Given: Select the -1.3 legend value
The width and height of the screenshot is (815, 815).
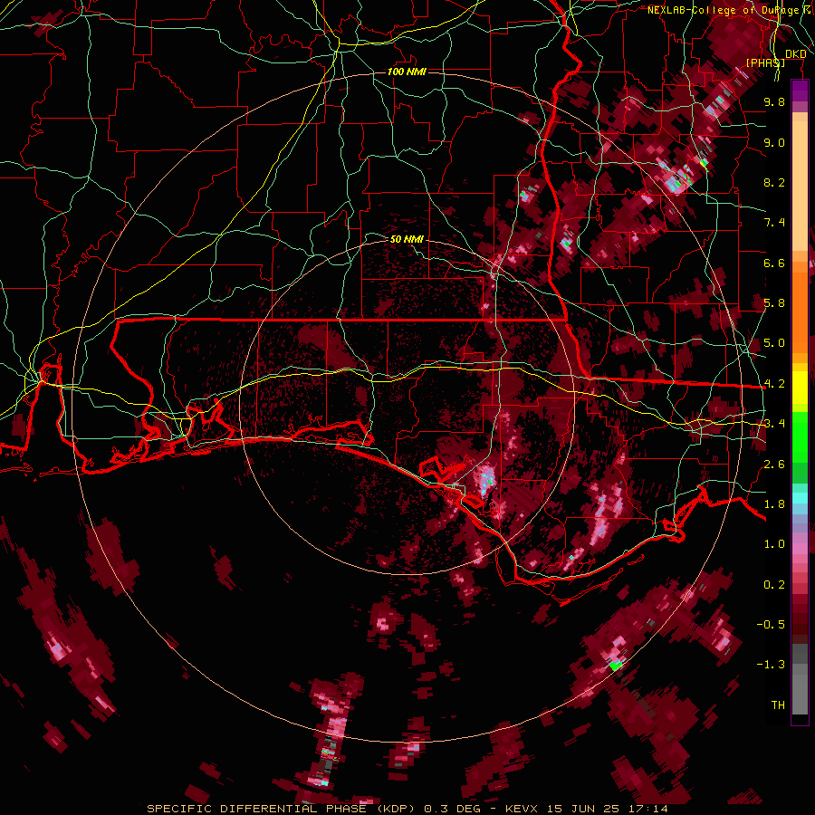Looking at the screenshot, I should pyautogui.click(x=771, y=665).
